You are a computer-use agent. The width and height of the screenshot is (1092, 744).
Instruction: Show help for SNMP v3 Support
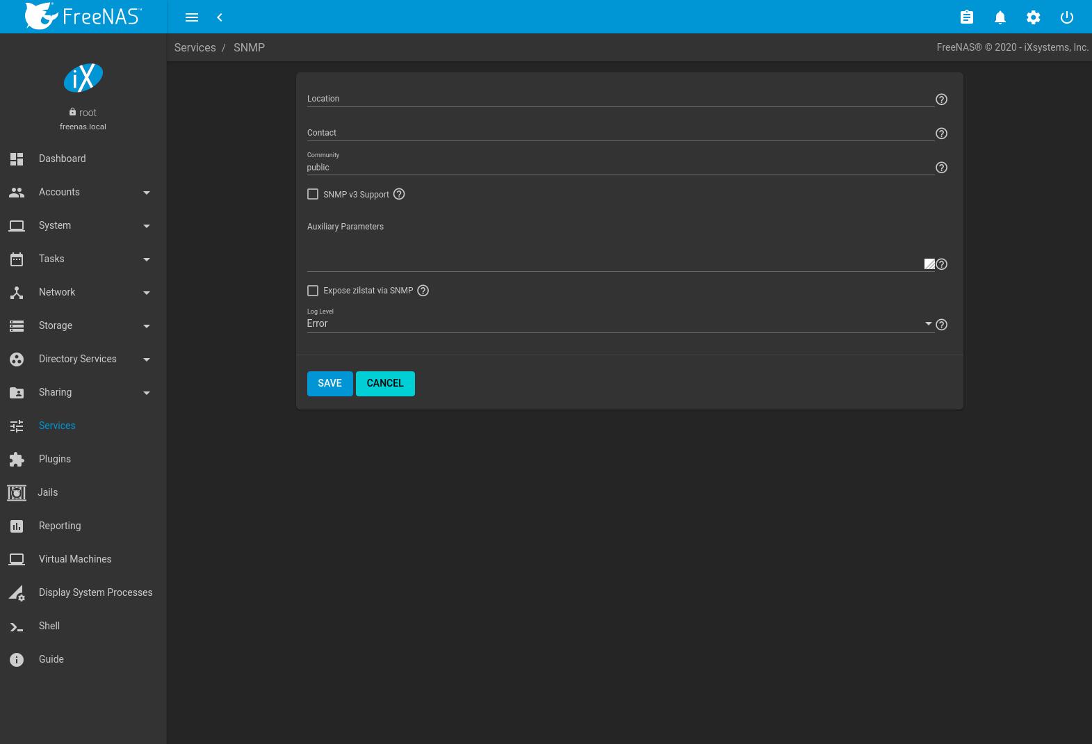[399, 194]
